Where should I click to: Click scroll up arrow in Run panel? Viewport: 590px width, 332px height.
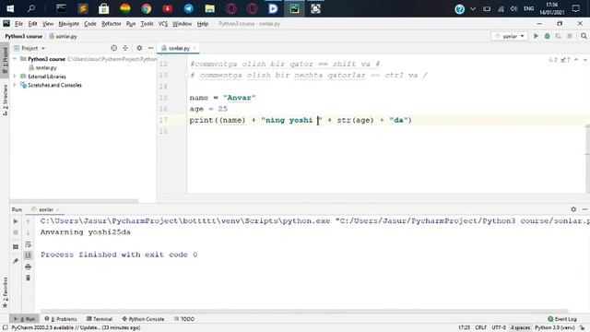click(28, 221)
